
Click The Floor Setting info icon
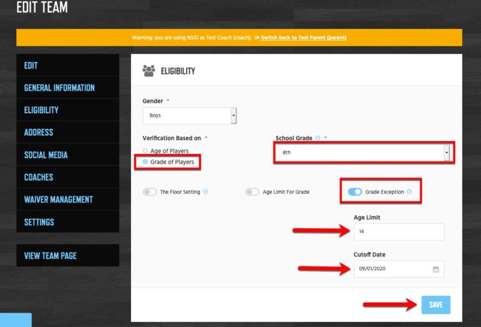point(205,192)
